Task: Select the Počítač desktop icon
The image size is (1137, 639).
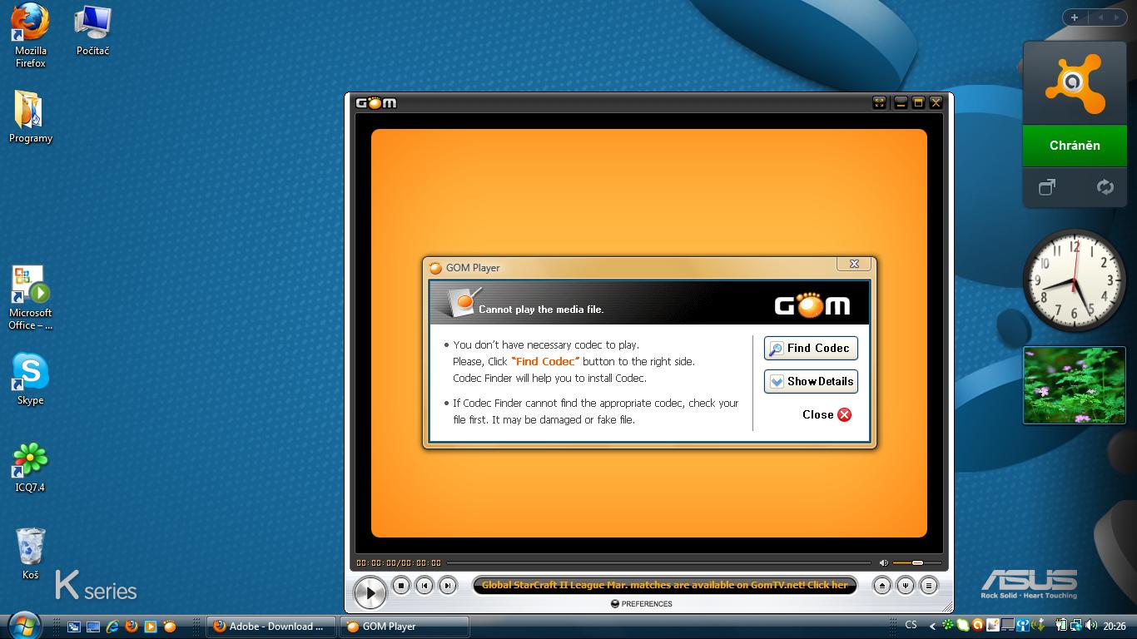Action: [92, 30]
